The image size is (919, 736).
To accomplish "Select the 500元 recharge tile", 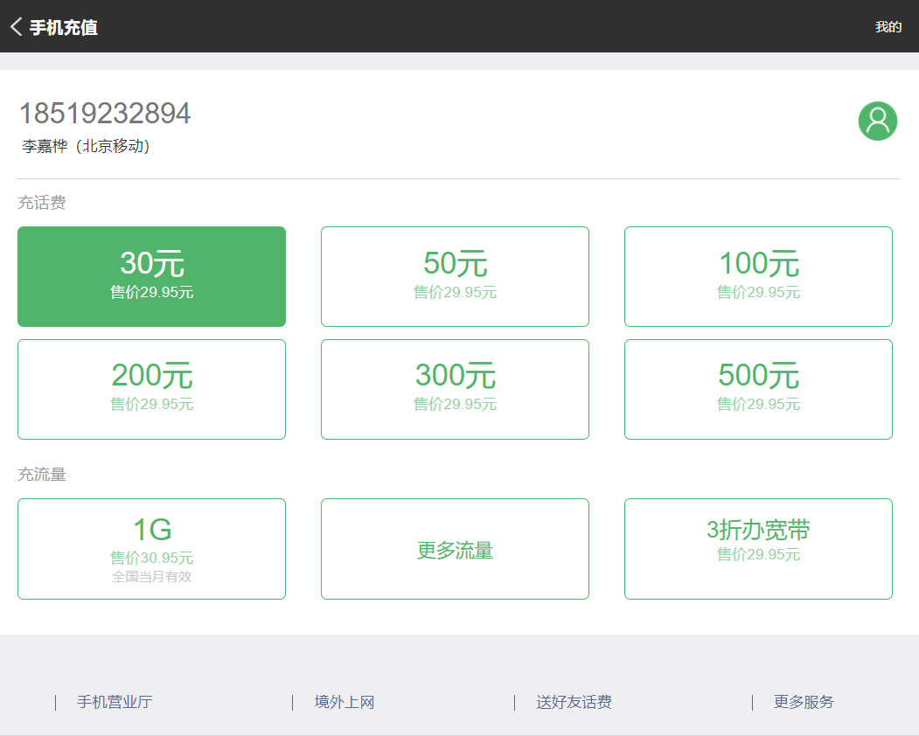I will click(758, 389).
